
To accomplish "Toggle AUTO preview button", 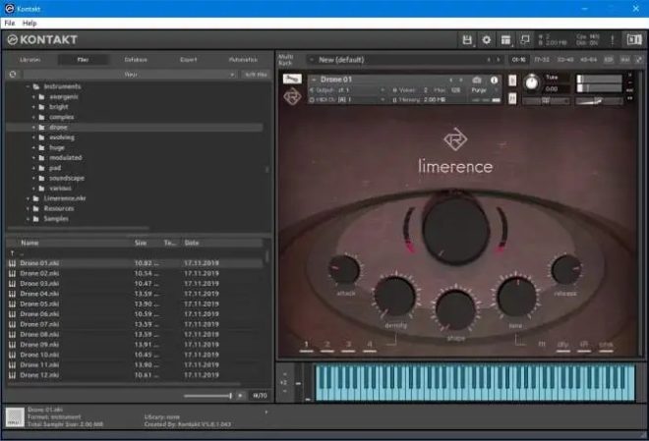I will click(260, 396).
